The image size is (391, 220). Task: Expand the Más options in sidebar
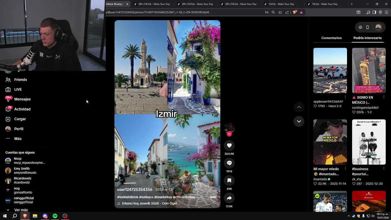(x=18, y=138)
